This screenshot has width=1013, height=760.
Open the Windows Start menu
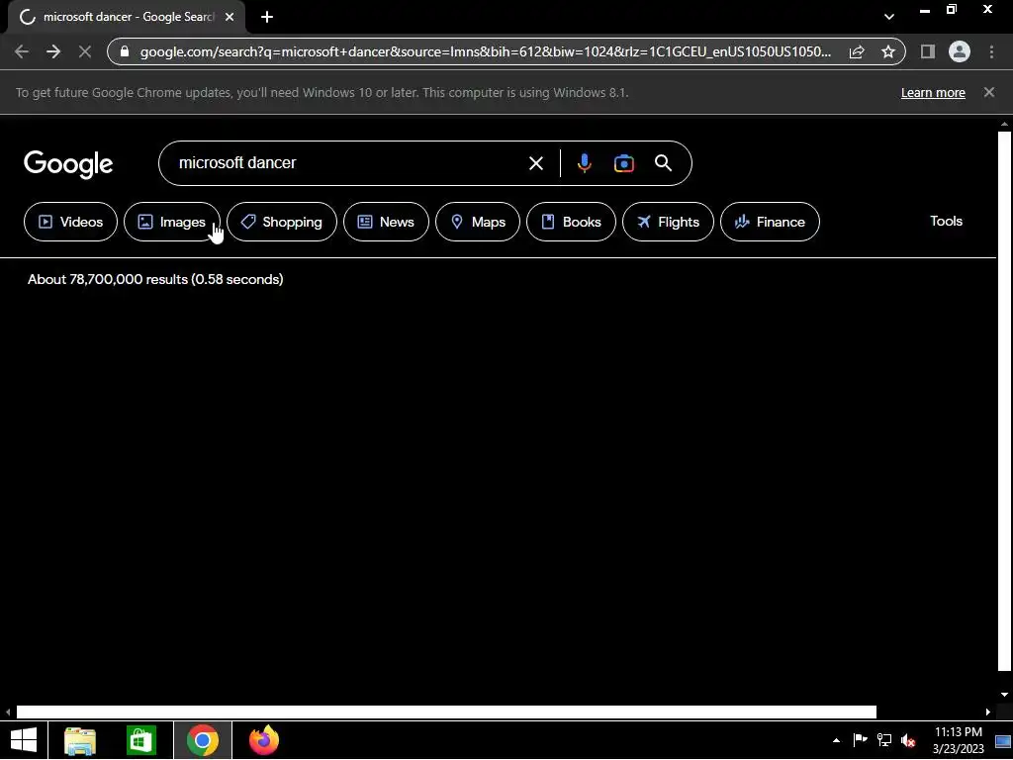[24, 740]
